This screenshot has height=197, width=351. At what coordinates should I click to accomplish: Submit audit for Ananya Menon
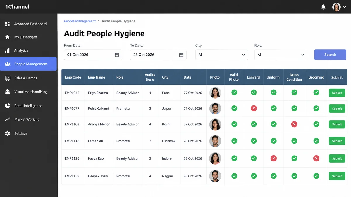(337, 124)
